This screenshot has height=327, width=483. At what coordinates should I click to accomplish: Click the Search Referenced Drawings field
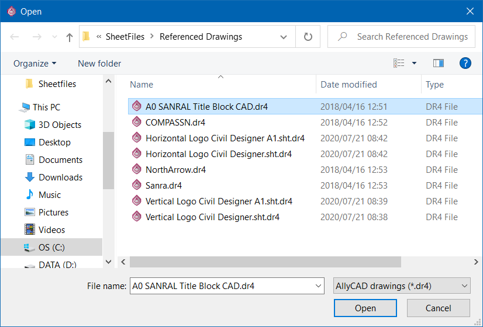(x=412, y=37)
